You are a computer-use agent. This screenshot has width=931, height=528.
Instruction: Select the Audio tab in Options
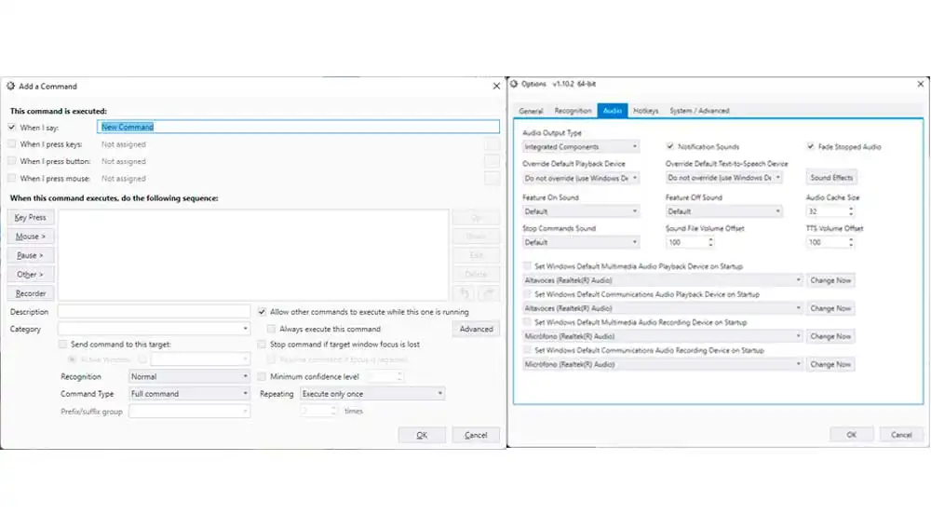point(613,111)
